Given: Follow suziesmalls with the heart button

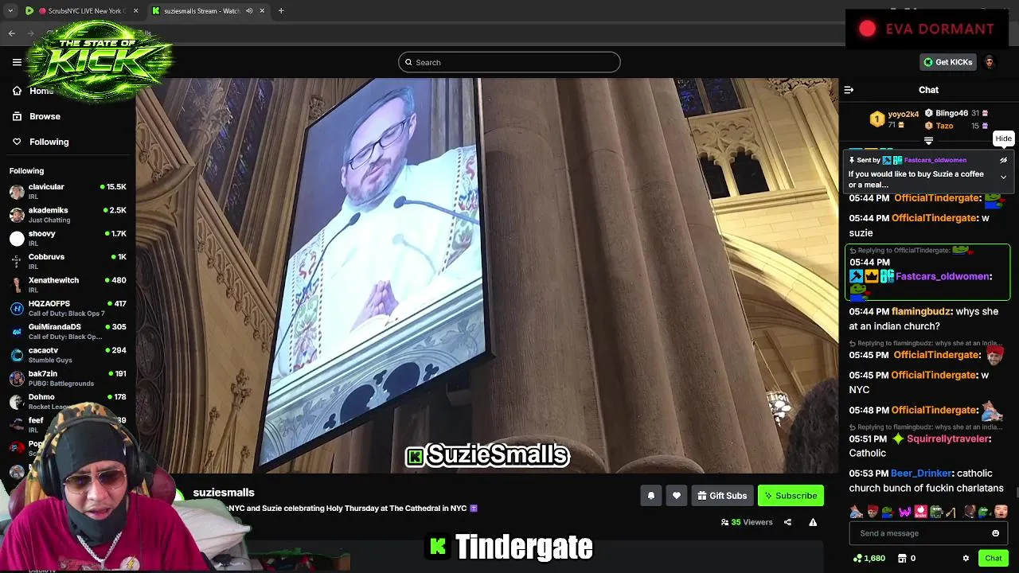Looking at the screenshot, I should pyautogui.click(x=676, y=496).
